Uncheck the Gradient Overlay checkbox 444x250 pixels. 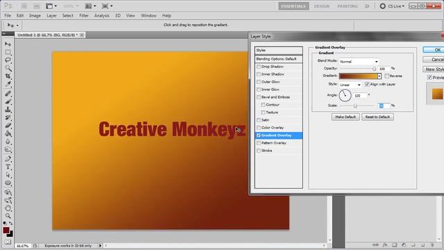259,135
